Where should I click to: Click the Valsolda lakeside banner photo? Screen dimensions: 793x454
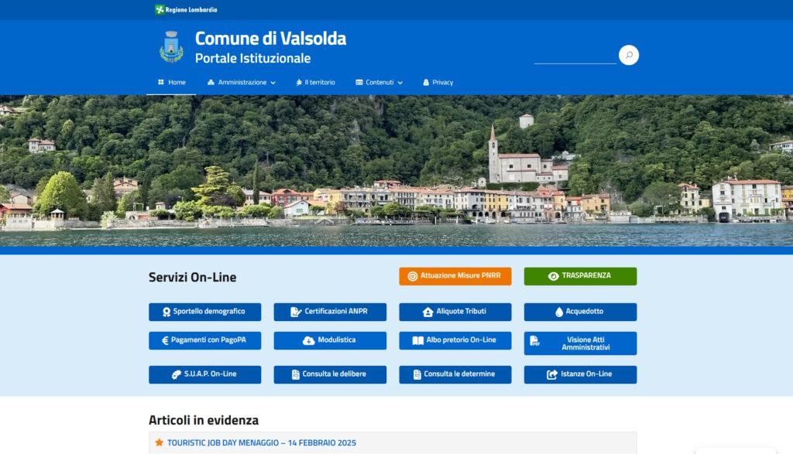click(x=396, y=171)
